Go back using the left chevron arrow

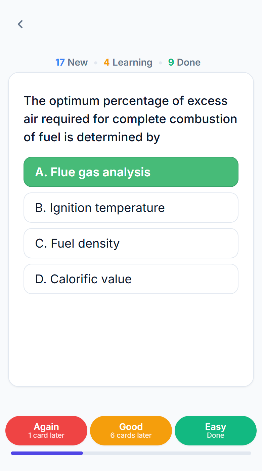coord(20,24)
